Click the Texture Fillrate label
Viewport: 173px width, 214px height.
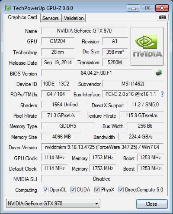[x=101, y=116]
